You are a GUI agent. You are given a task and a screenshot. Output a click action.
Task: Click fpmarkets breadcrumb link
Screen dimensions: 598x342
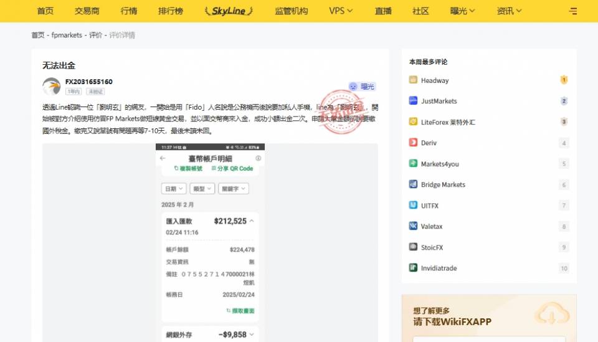[67, 35]
